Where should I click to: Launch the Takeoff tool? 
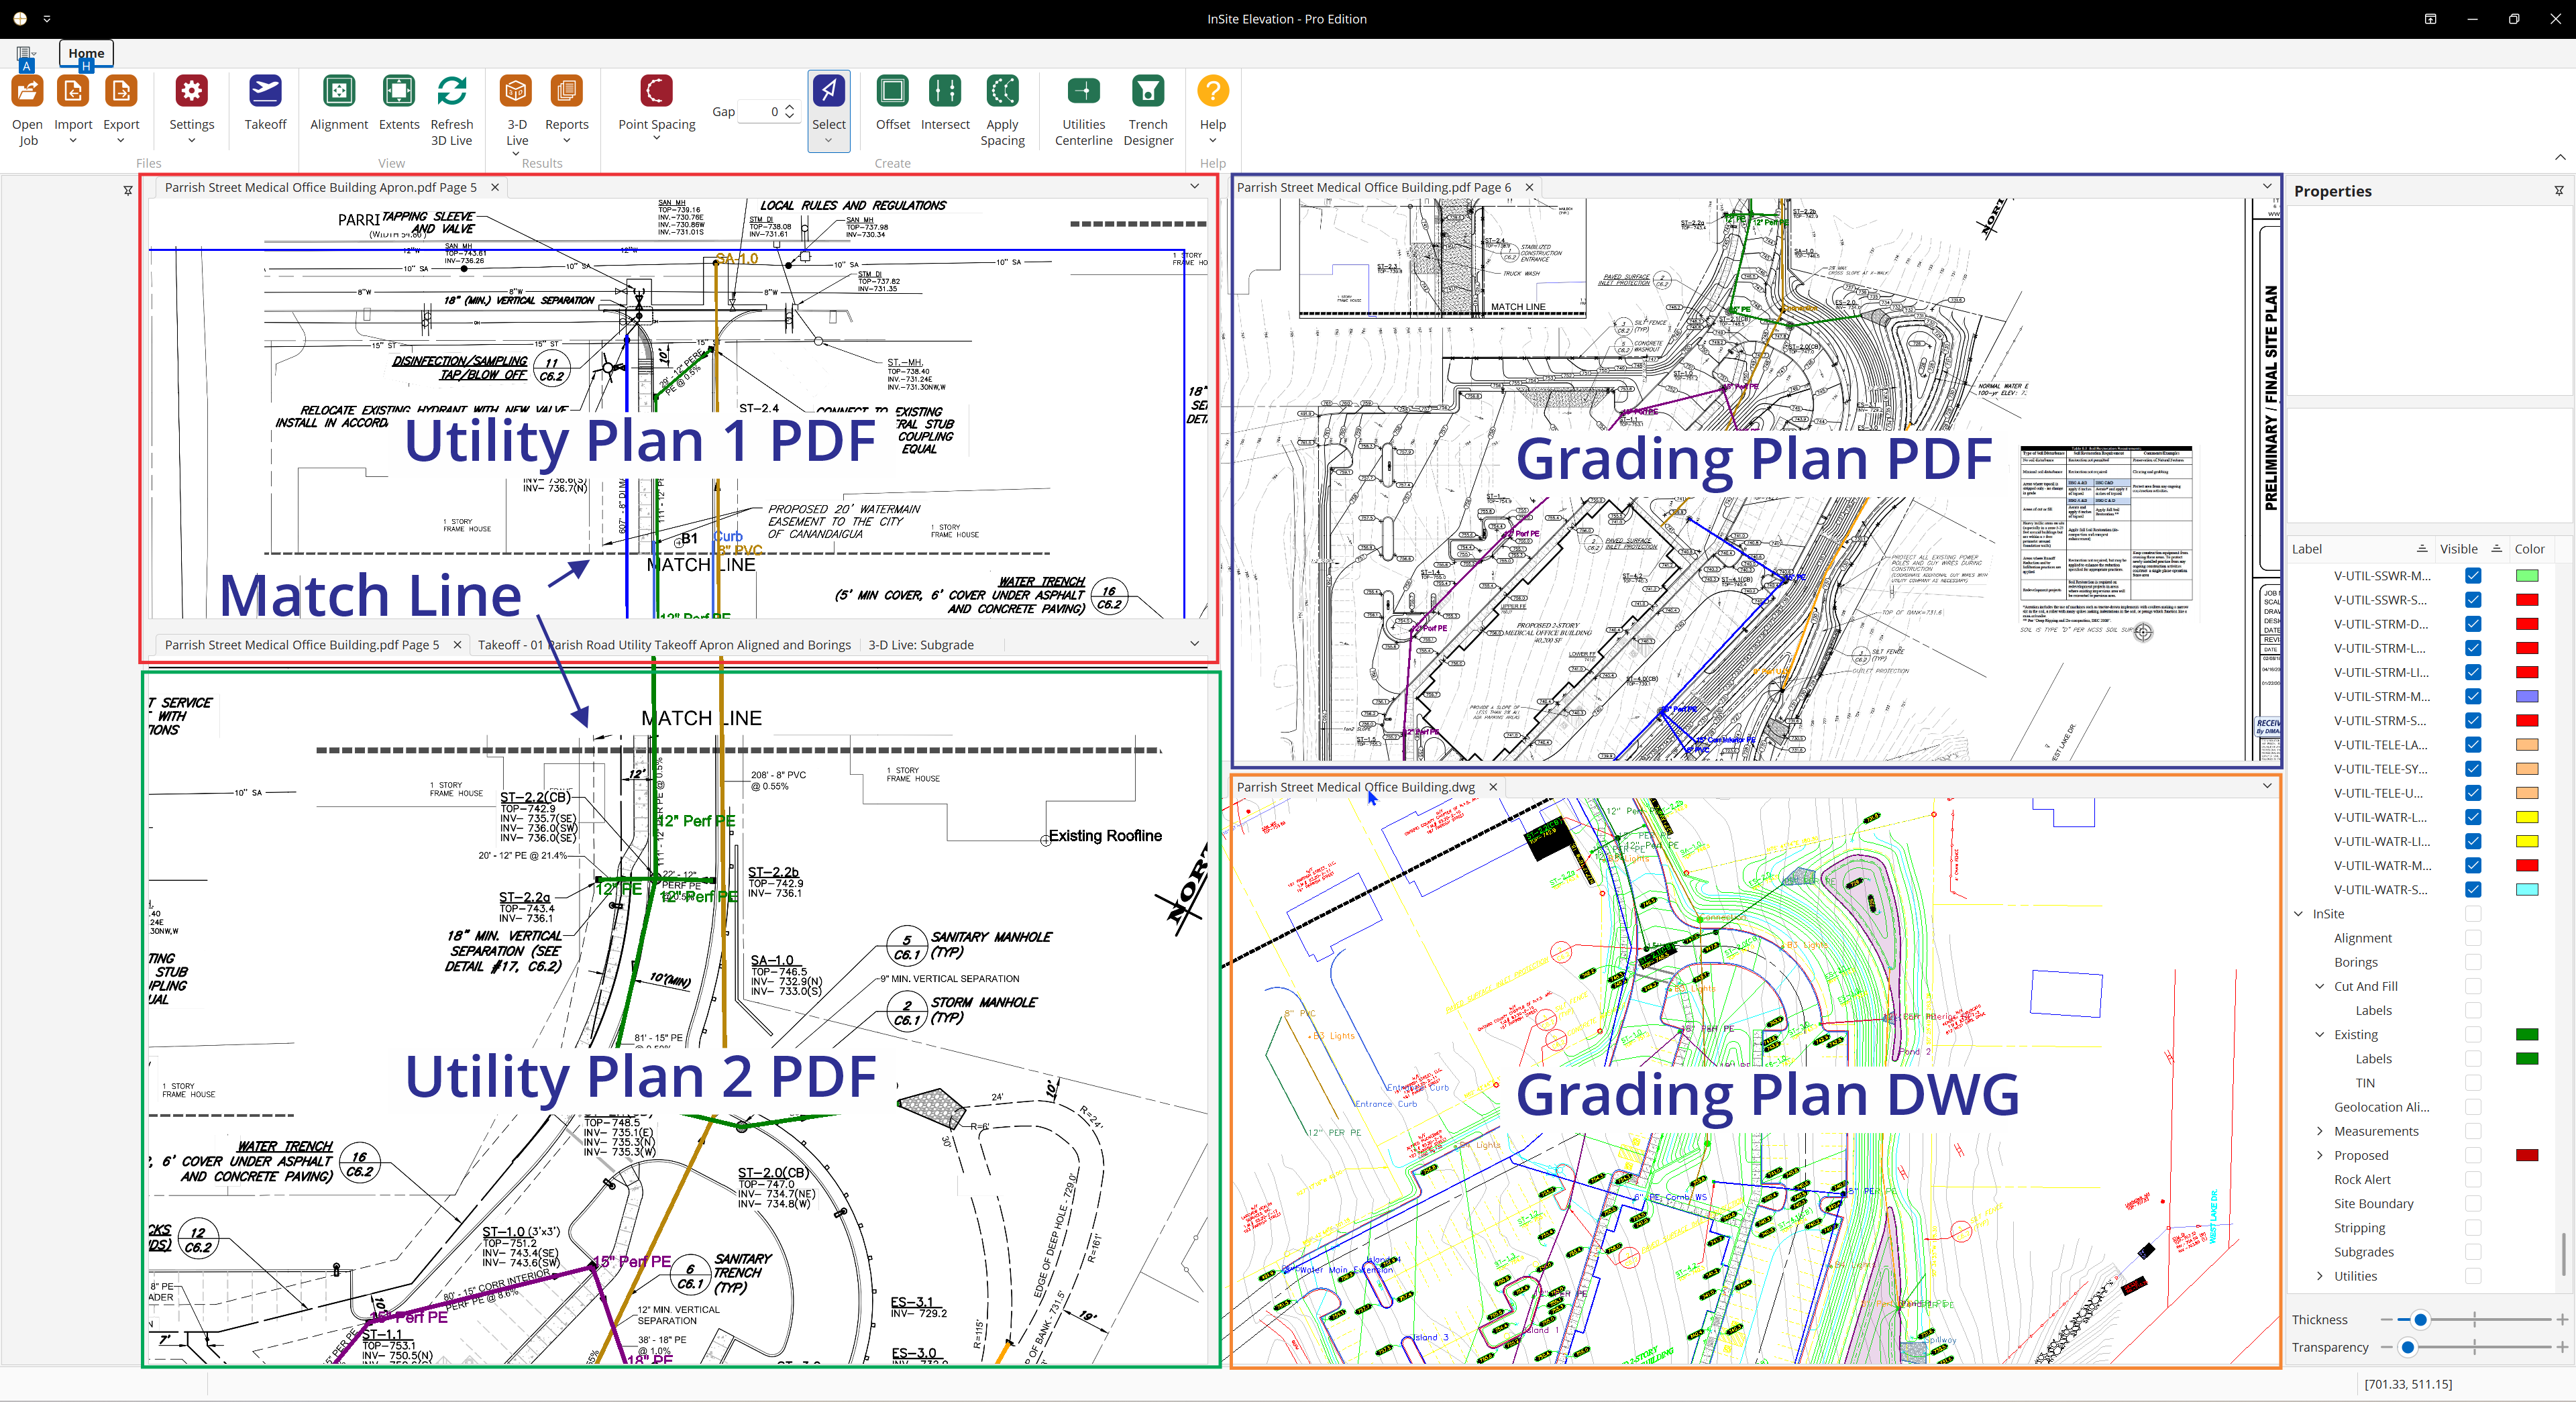coord(265,92)
